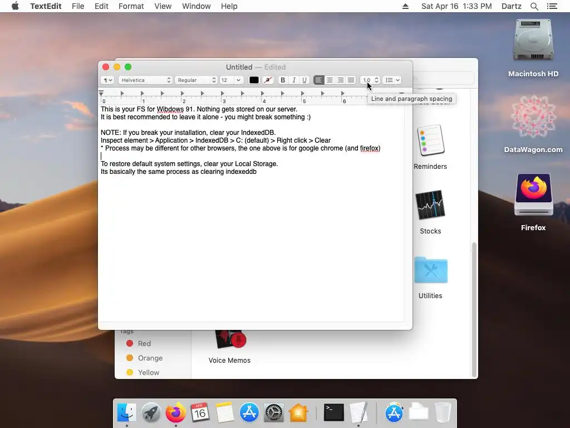
Task: Justify the text
Action: [351, 80]
